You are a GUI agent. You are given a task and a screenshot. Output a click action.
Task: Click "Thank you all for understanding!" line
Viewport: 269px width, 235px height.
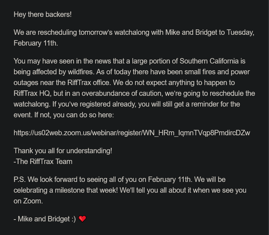pos(63,151)
